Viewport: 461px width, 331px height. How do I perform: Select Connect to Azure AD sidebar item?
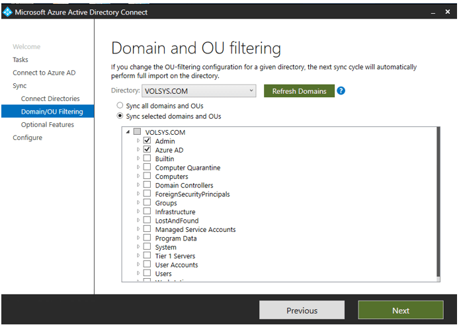[44, 73]
